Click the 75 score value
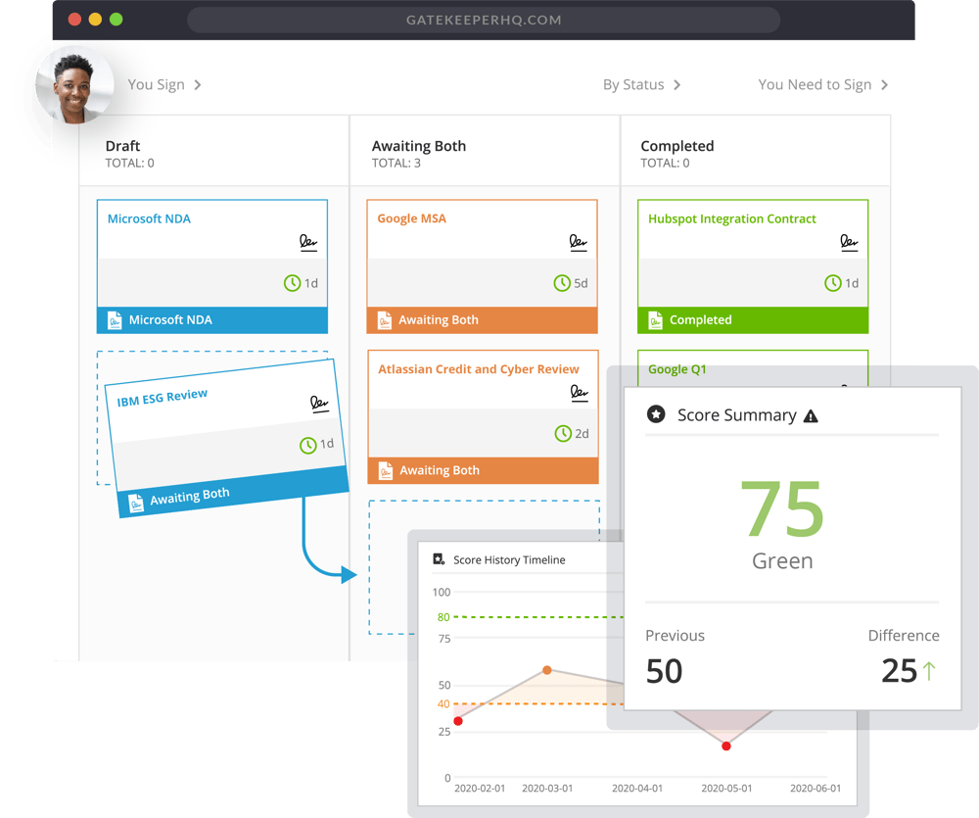This screenshot has height=818, width=979. pos(782,508)
